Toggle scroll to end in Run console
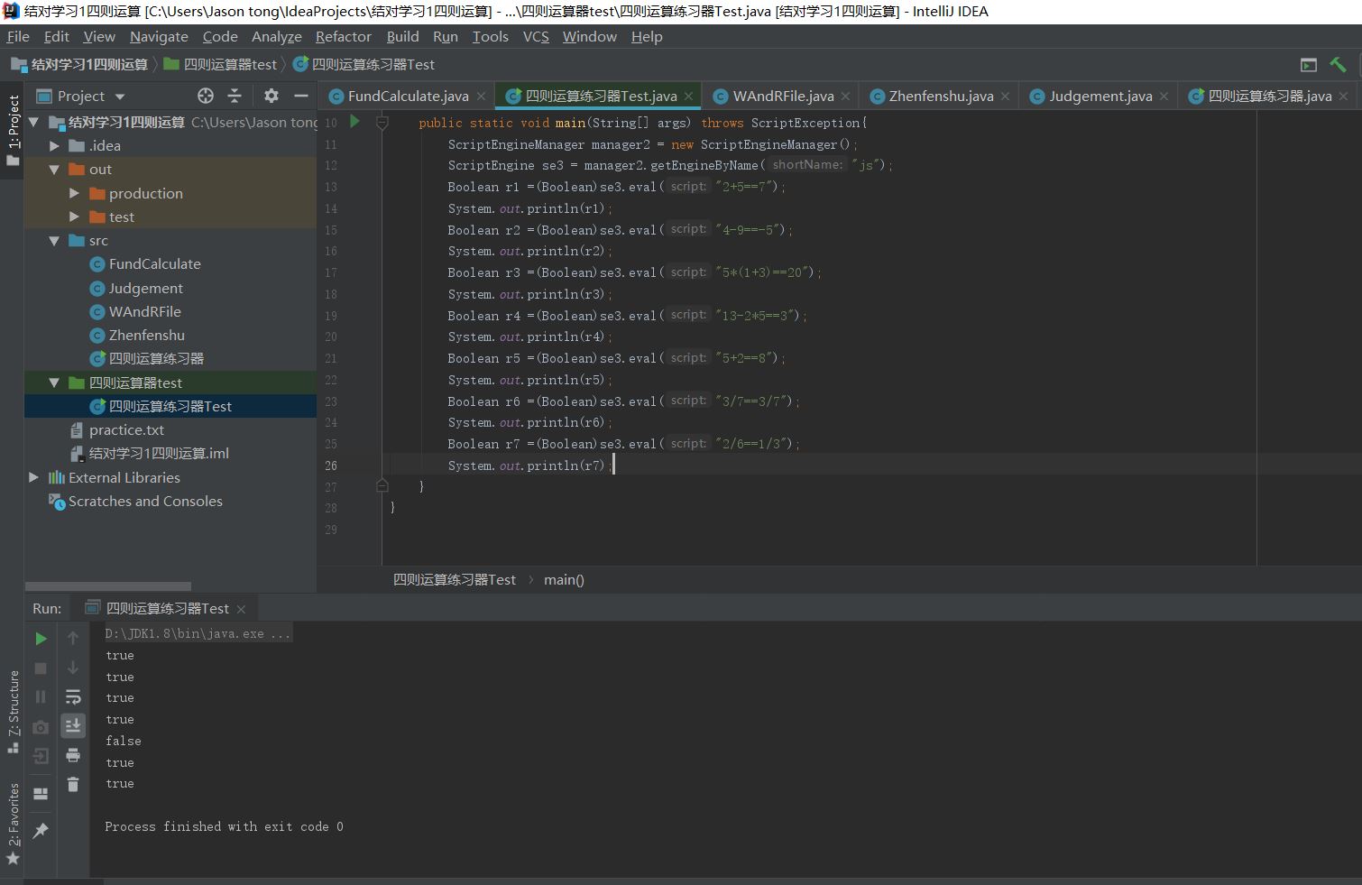 coord(73,725)
